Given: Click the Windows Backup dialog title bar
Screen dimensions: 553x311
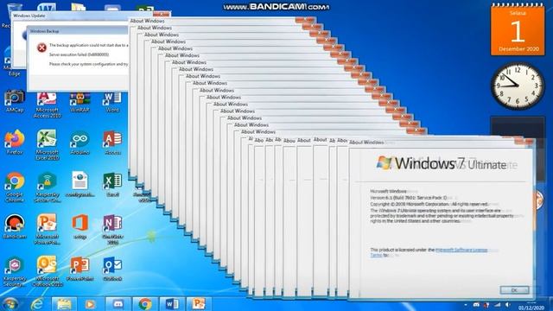Looking at the screenshot, I should point(78,31).
